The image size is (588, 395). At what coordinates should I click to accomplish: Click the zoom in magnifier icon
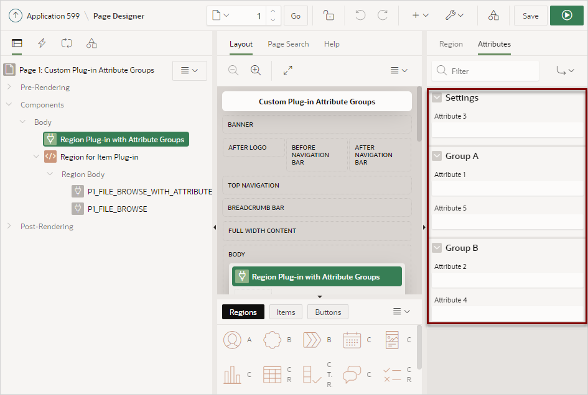click(256, 70)
